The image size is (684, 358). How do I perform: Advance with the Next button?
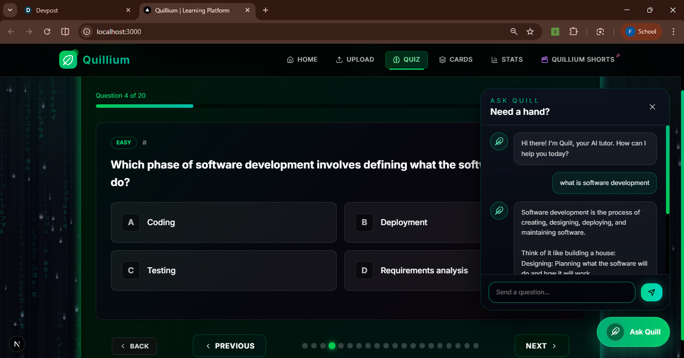pos(542,346)
